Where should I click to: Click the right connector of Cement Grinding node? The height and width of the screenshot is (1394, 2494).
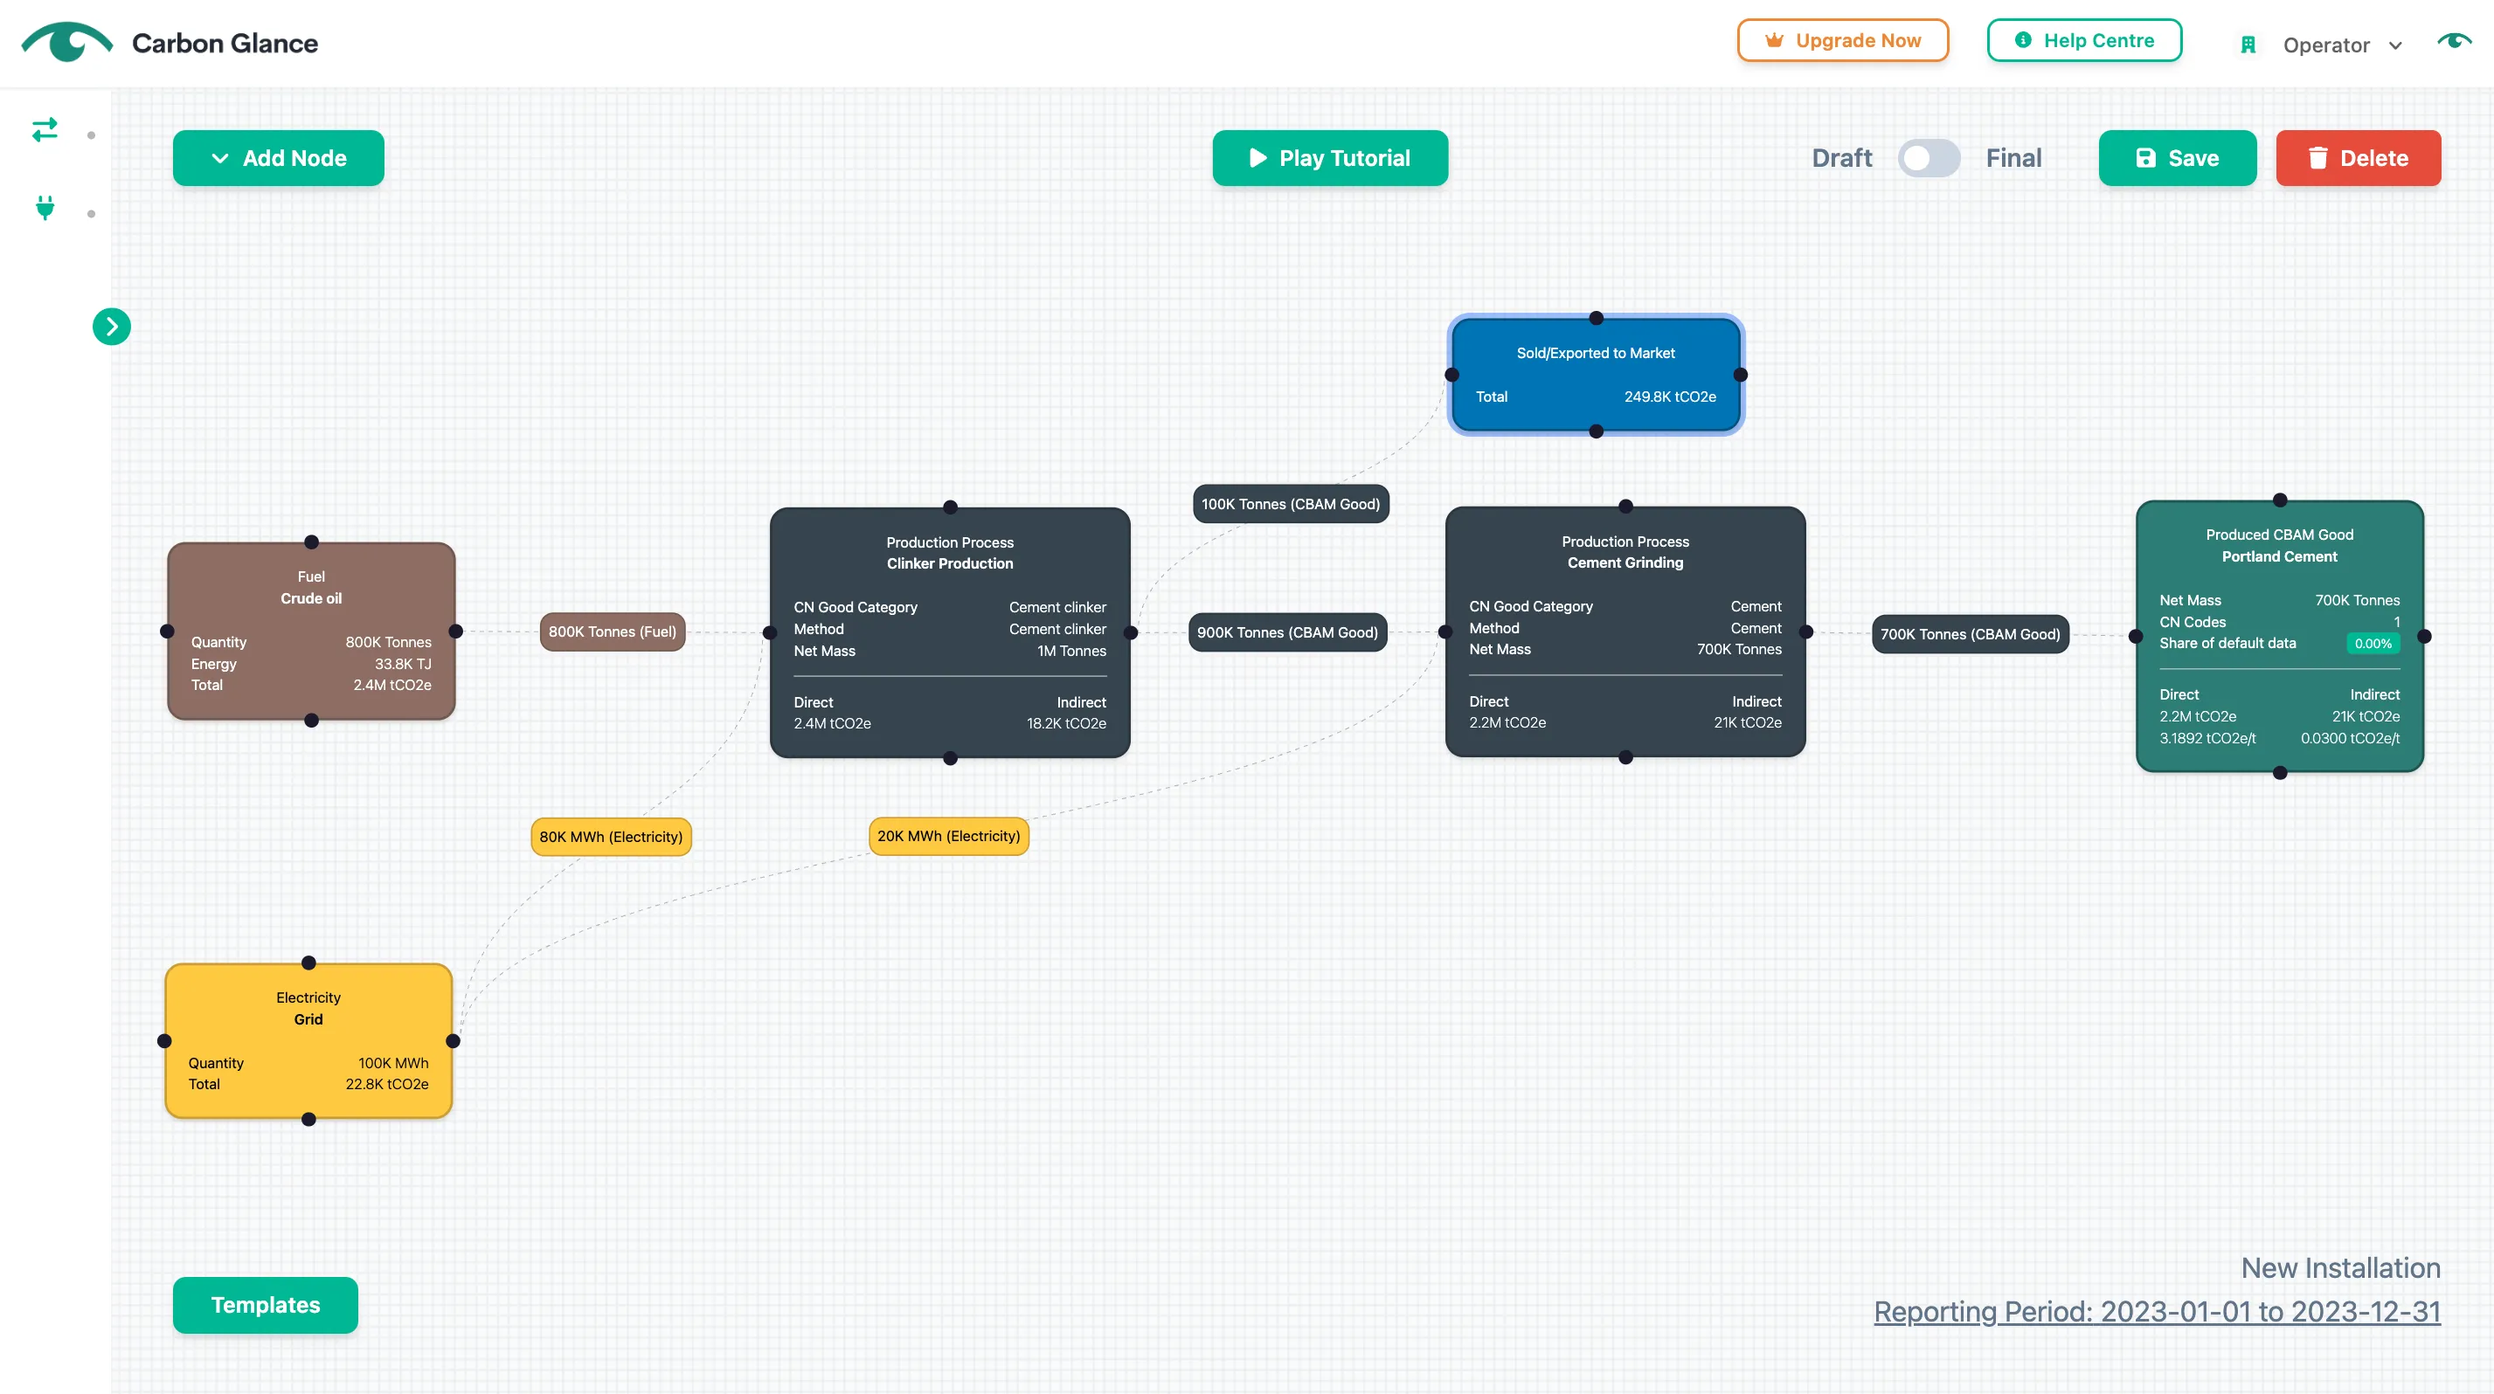click(x=1806, y=631)
